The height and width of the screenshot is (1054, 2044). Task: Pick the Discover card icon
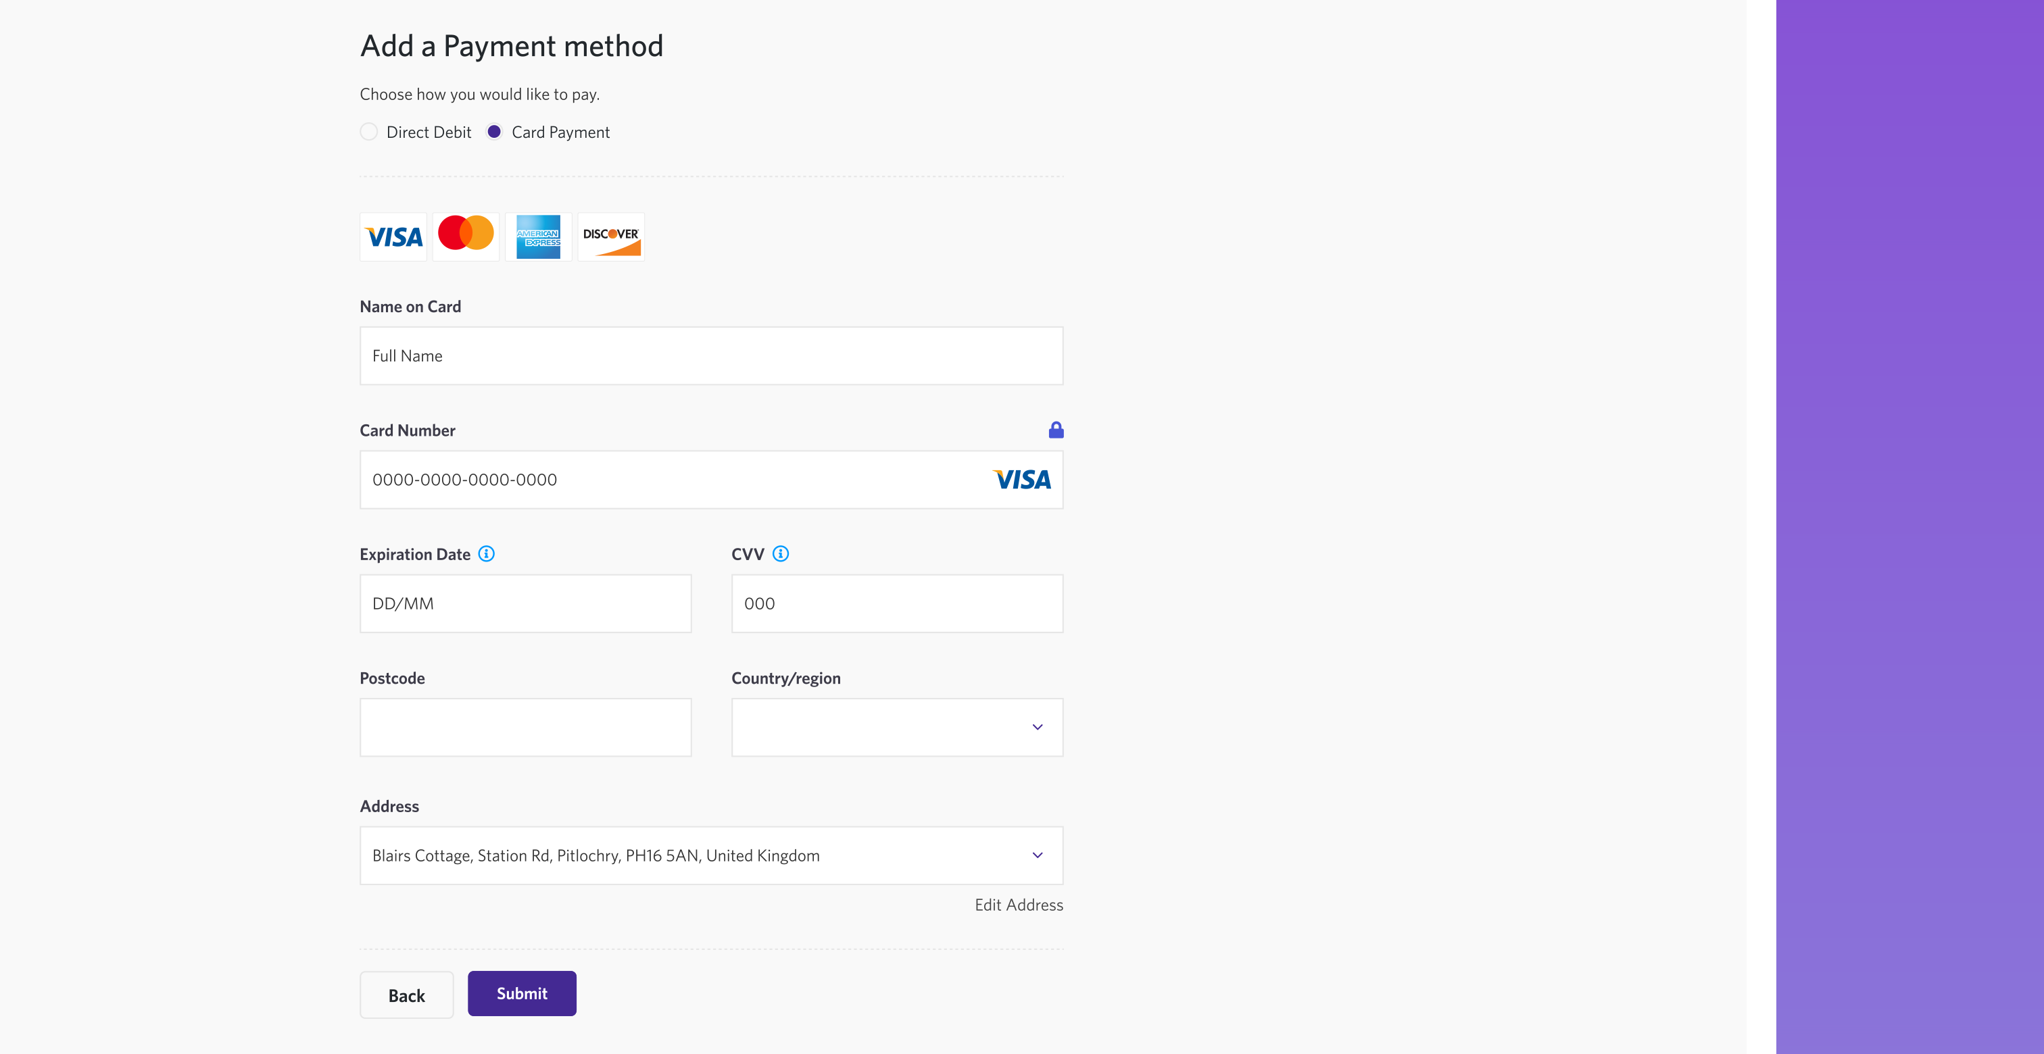(611, 236)
